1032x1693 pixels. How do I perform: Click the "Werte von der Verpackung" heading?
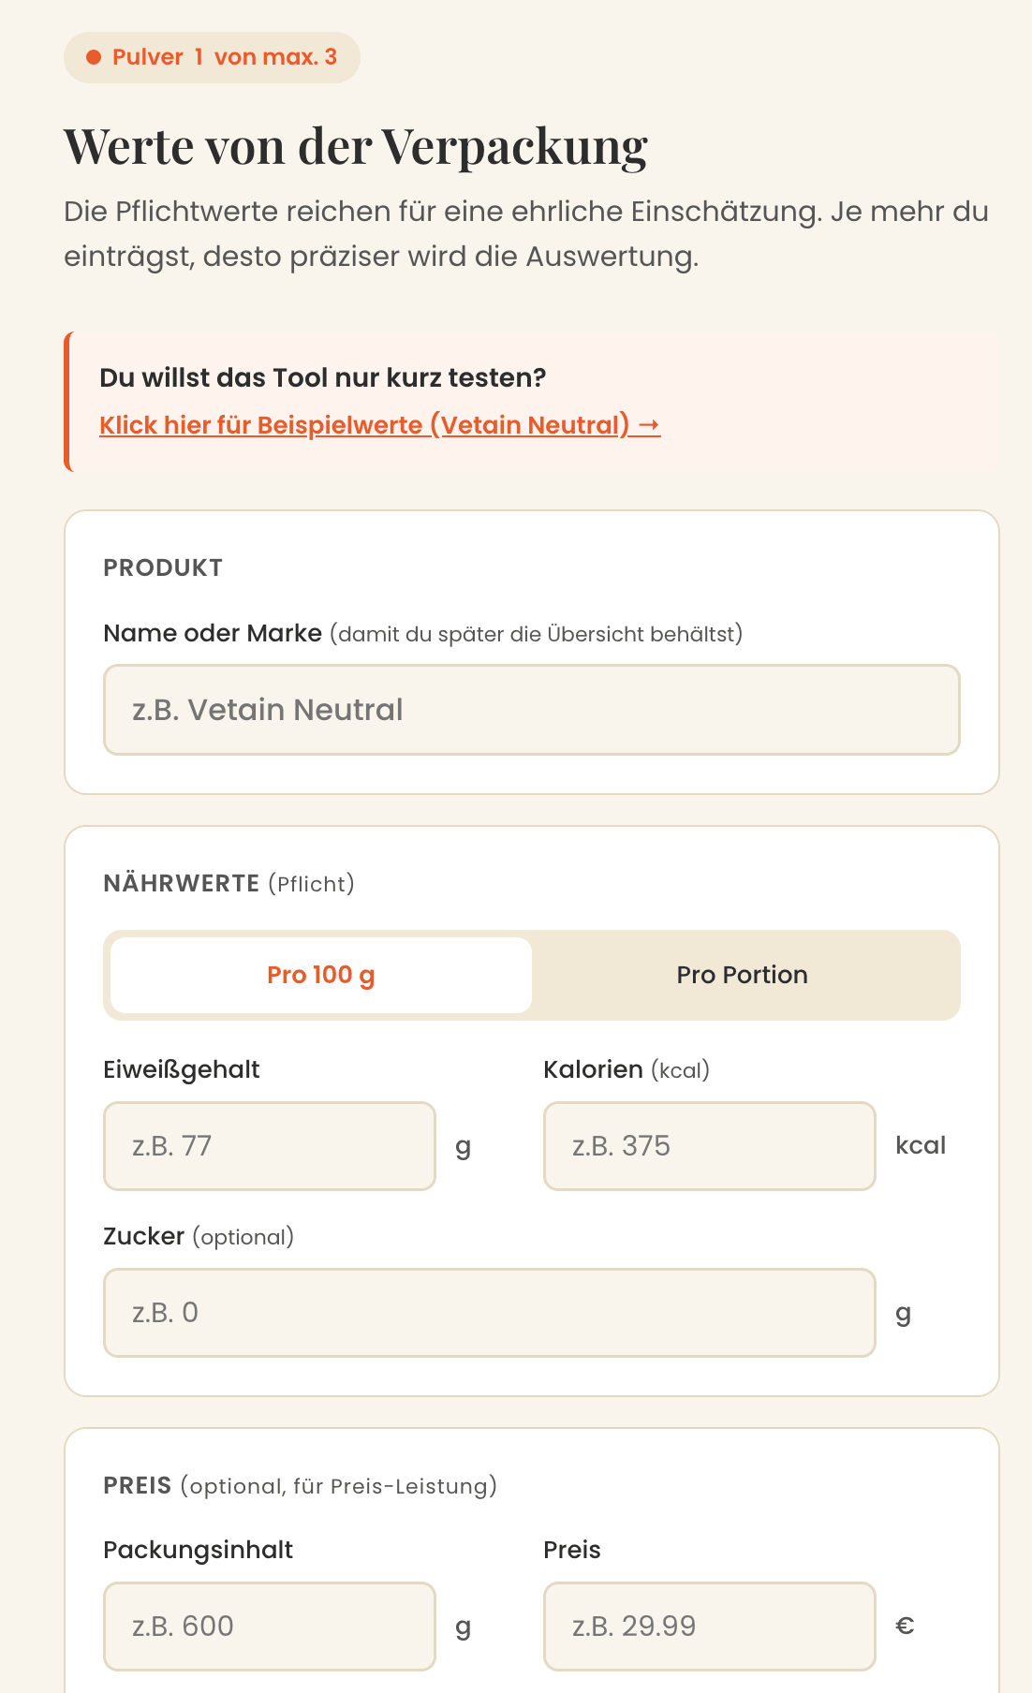pos(356,147)
